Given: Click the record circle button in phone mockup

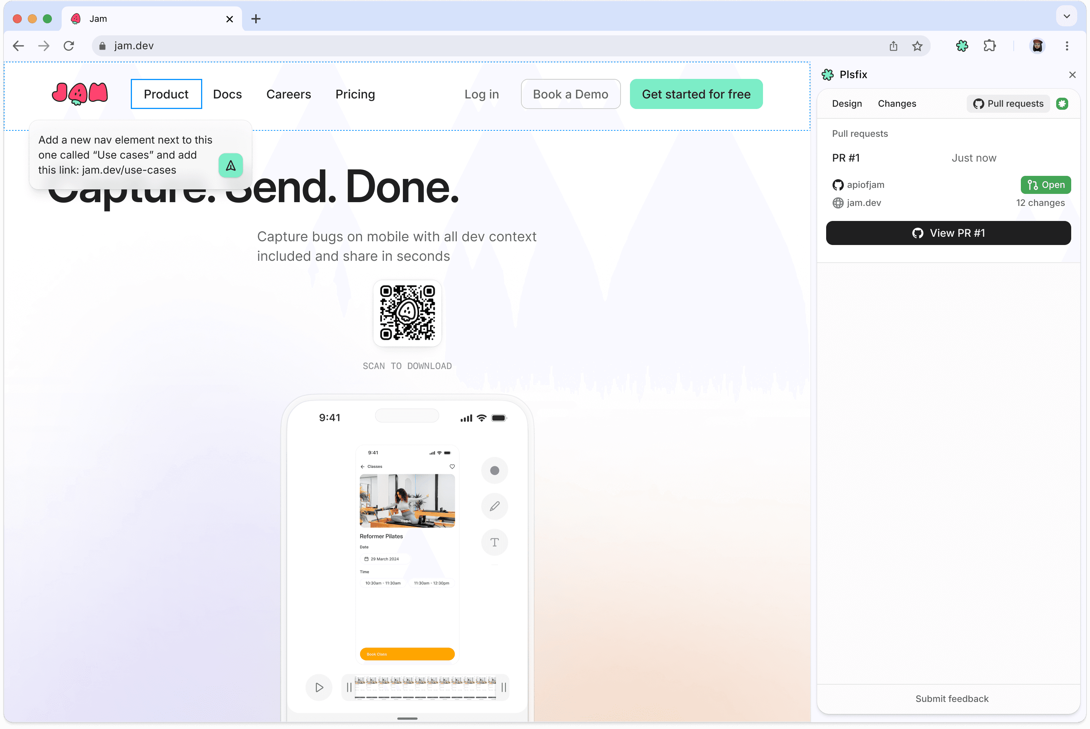Looking at the screenshot, I should [x=494, y=470].
